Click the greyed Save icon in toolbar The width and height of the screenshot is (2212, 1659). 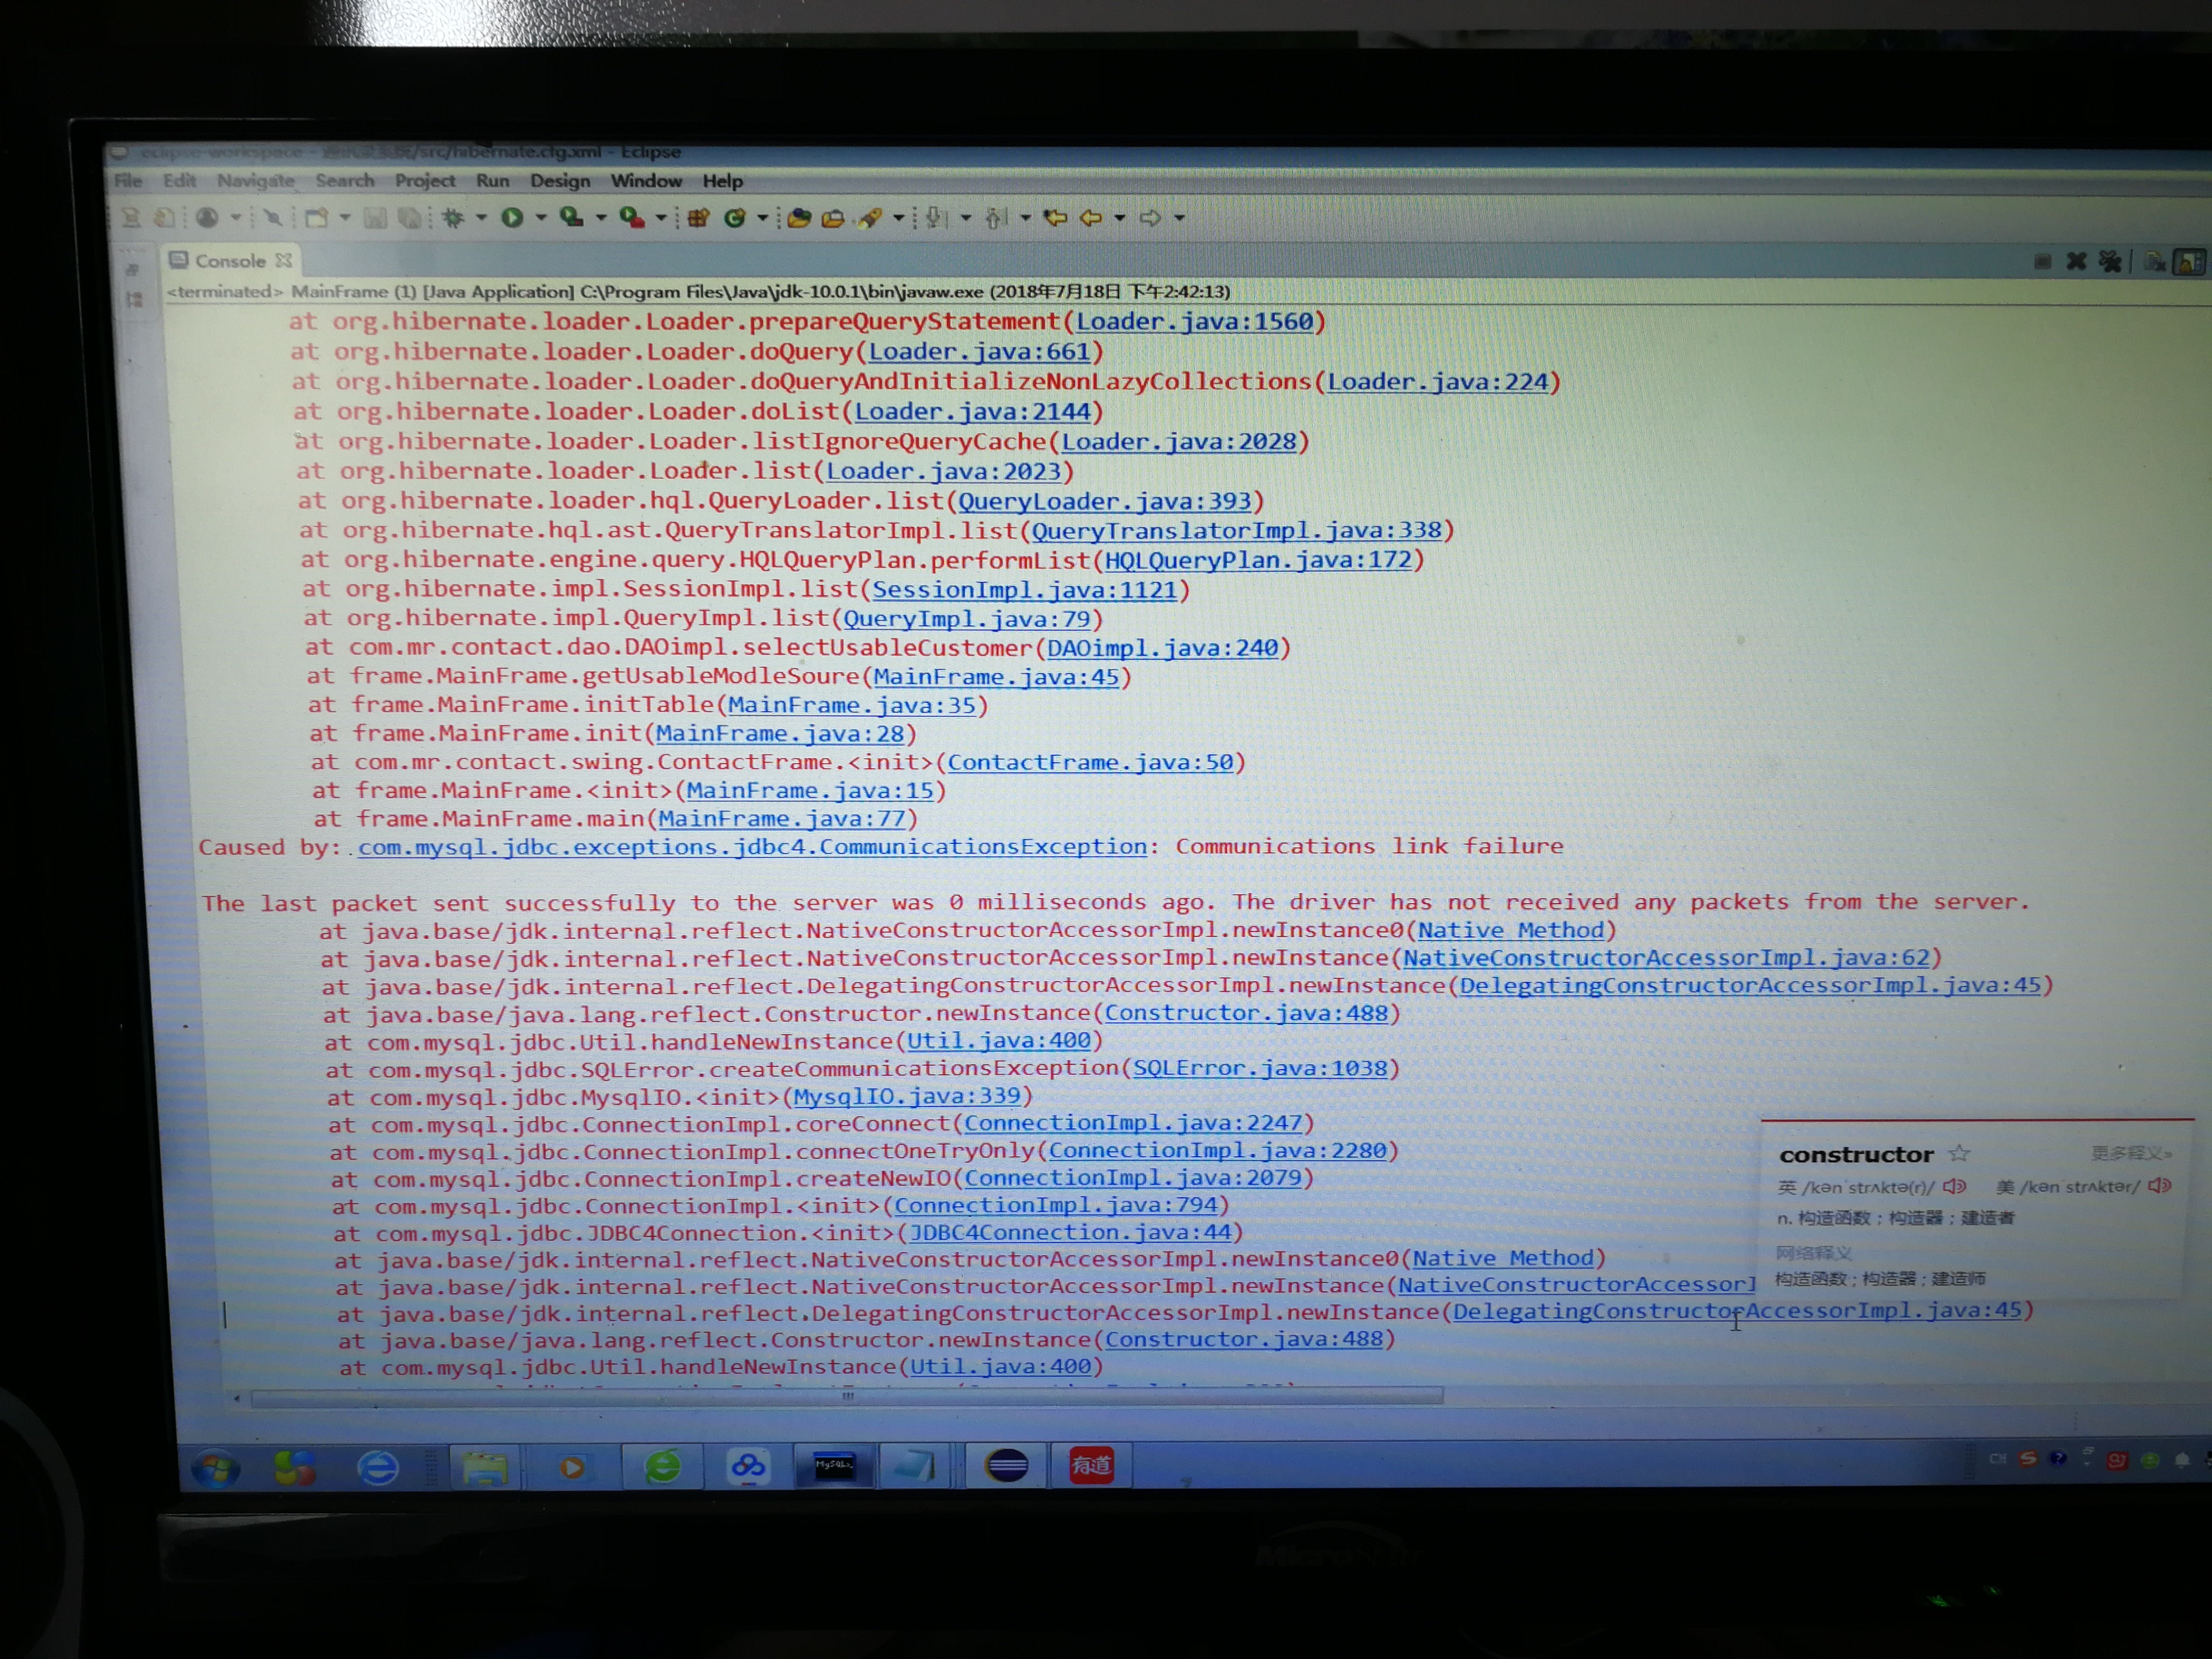coord(375,217)
